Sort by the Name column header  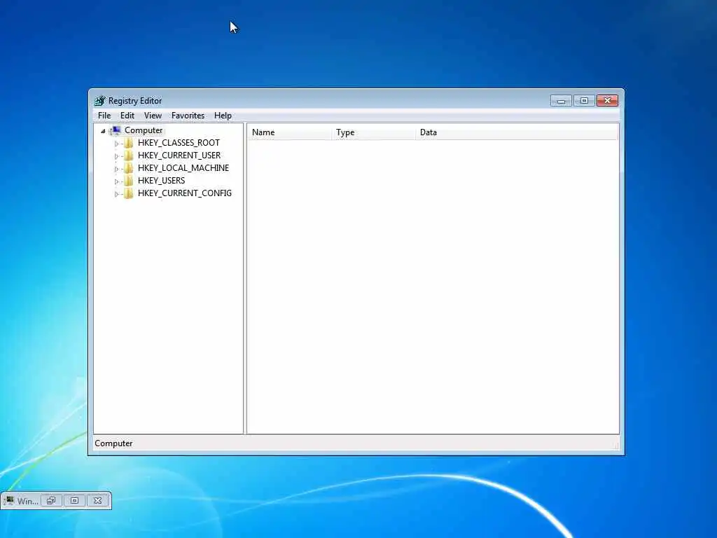point(290,132)
